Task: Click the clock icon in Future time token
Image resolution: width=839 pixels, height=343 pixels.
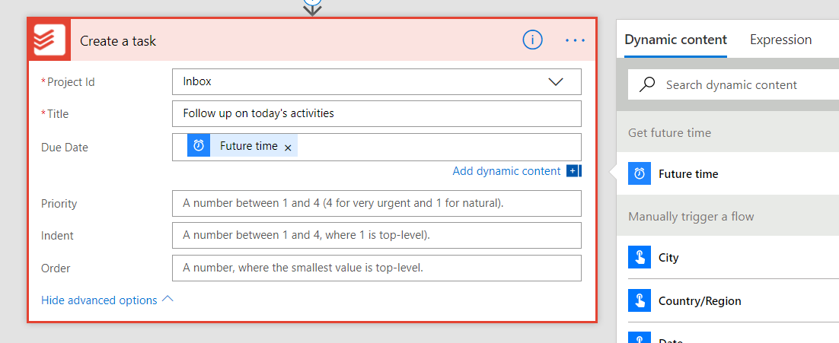Action: [x=199, y=146]
